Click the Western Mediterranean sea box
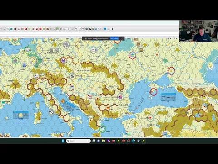 [21, 115]
